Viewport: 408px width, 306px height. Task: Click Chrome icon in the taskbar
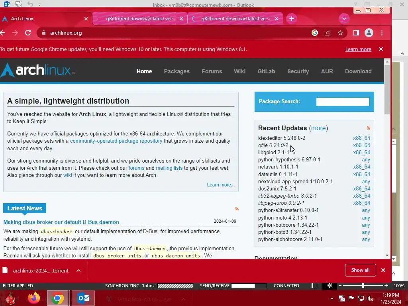pos(57,298)
